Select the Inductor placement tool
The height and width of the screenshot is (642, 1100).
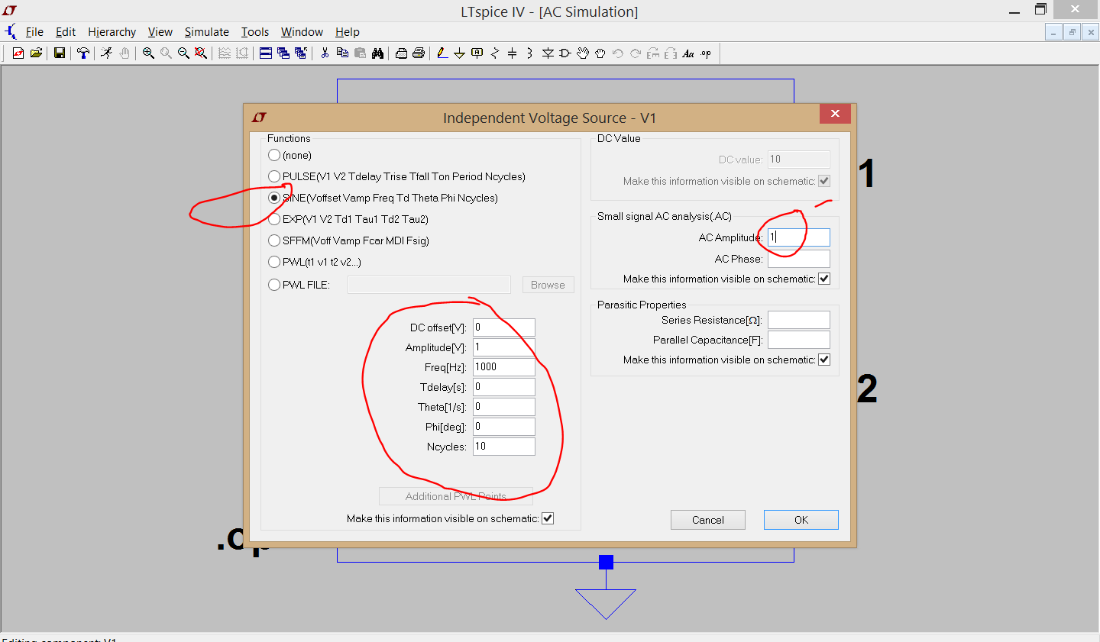(529, 53)
